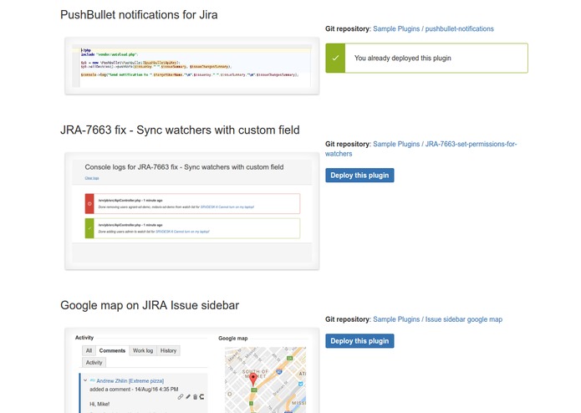The width and height of the screenshot is (581, 413).
Task: Select the All tab under Activity
Action: (x=89, y=351)
